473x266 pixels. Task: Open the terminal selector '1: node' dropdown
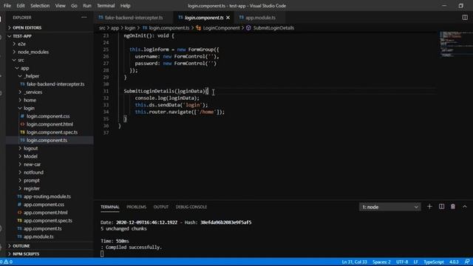point(389,207)
